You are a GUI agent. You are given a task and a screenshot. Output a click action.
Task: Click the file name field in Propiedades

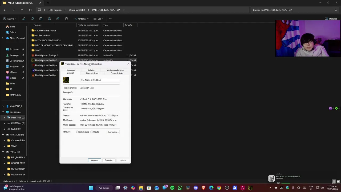tap(100, 80)
